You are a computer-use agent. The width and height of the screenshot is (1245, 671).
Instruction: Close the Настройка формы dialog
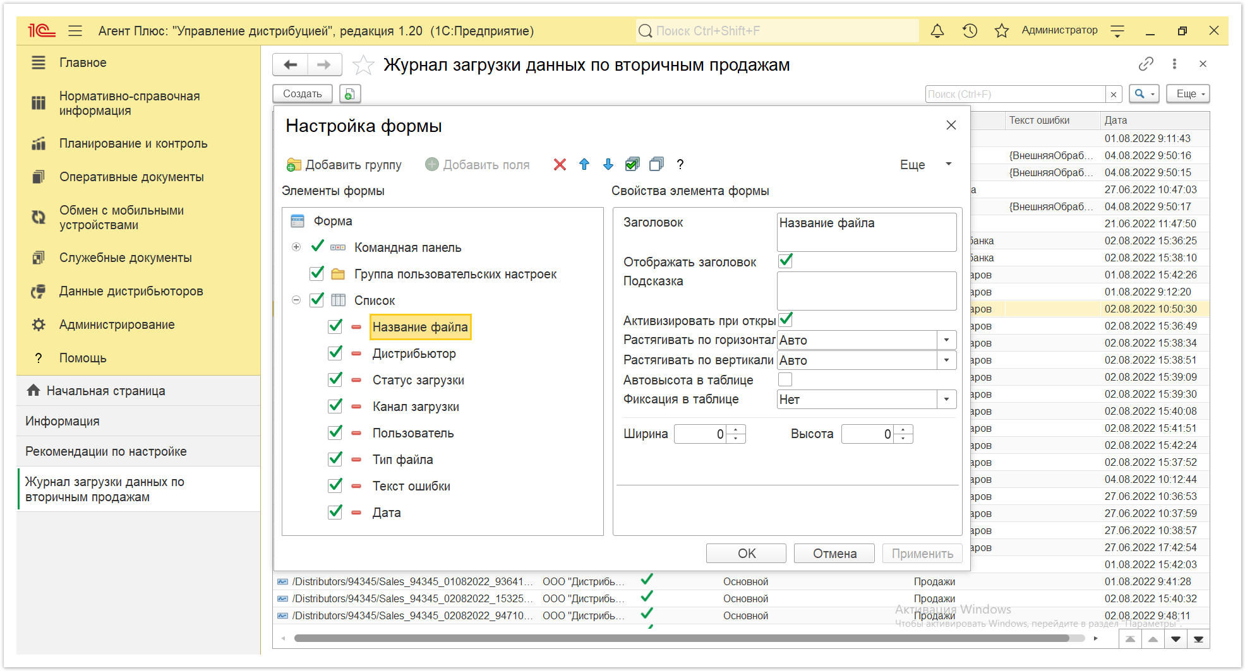pyautogui.click(x=951, y=125)
